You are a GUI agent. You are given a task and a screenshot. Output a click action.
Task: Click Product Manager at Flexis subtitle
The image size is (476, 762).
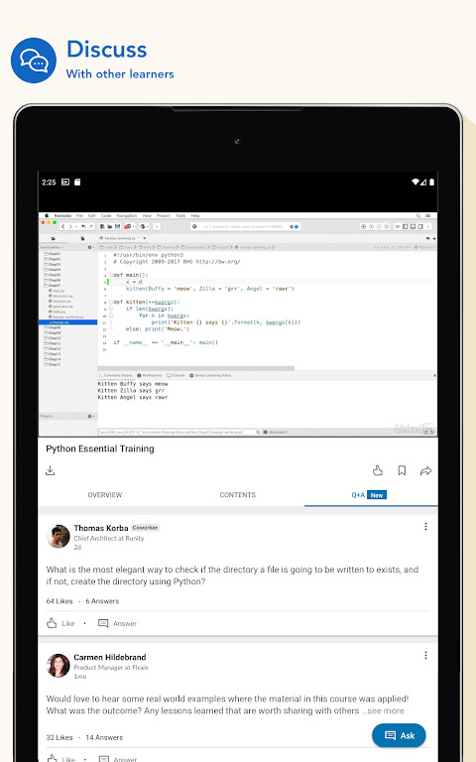[111, 668]
